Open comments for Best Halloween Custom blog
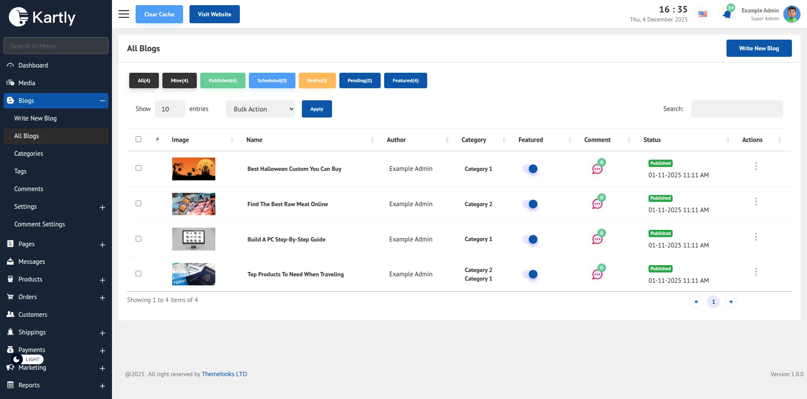This screenshot has height=399, width=807. click(x=597, y=169)
